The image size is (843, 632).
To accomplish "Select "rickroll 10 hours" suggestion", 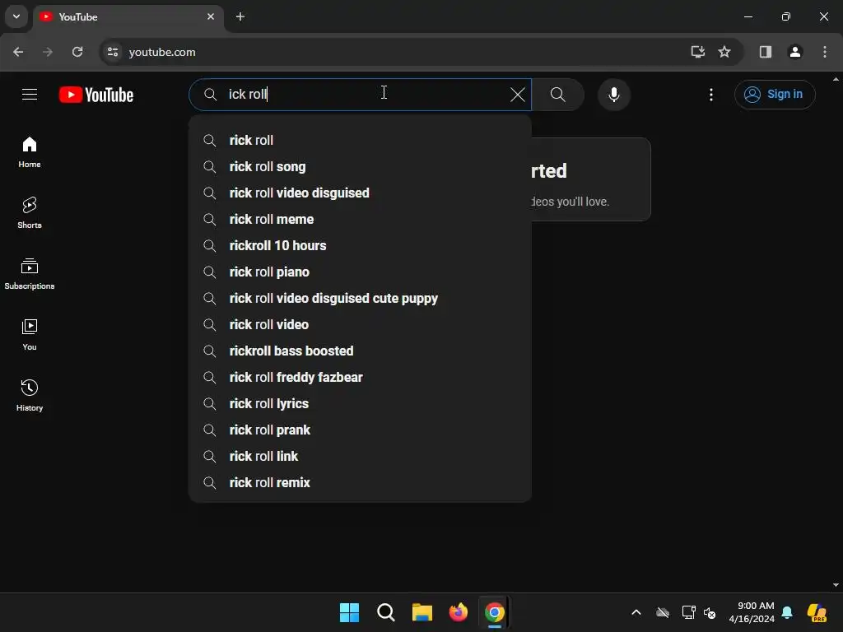I will click(x=360, y=245).
